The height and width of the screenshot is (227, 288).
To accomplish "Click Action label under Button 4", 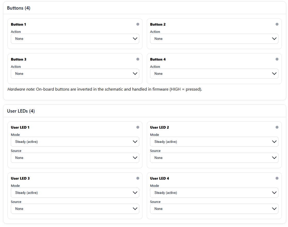I will (x=155, y=67).
